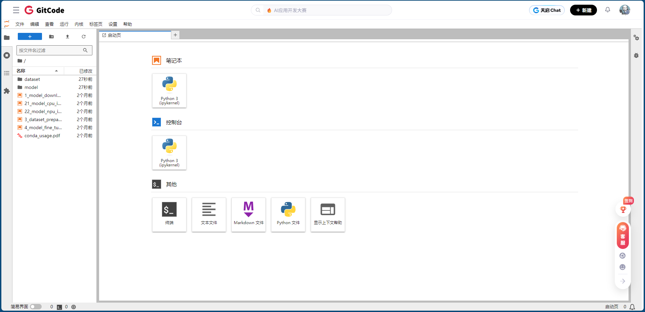The width and height of the screenshot is (645, 312).
Task: Open the debugger bug icon
Action: [636, 55]
